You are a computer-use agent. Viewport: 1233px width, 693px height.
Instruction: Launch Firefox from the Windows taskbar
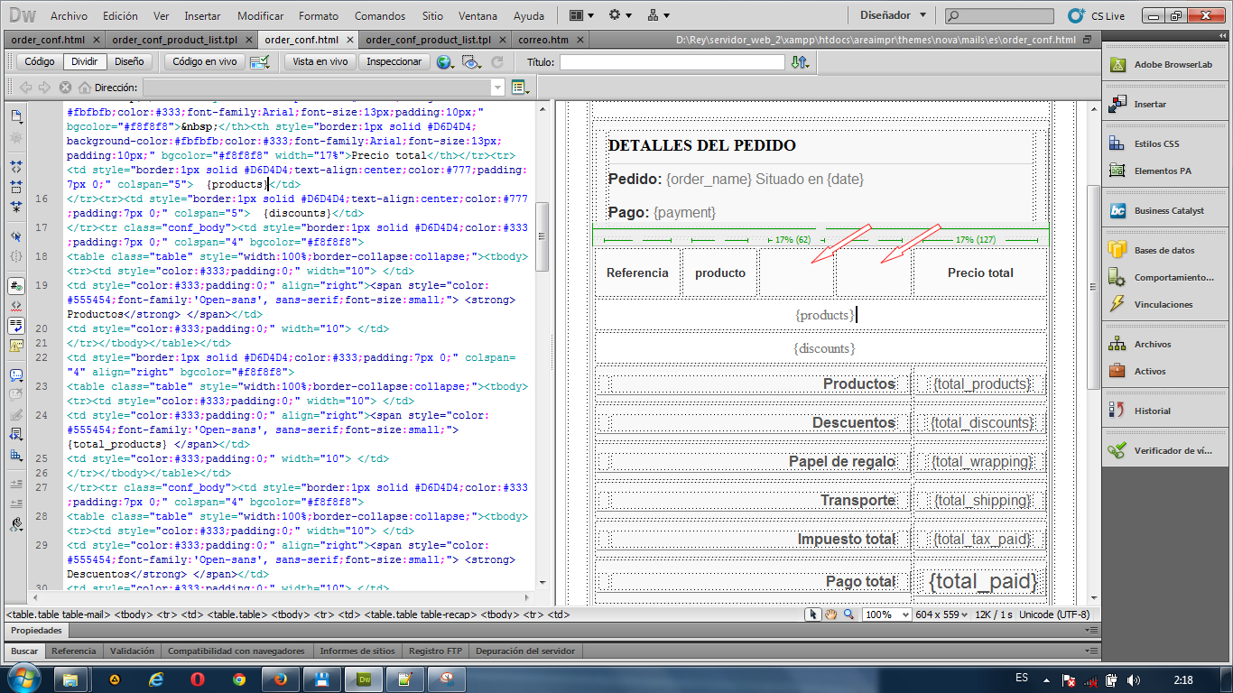[280, 679]
